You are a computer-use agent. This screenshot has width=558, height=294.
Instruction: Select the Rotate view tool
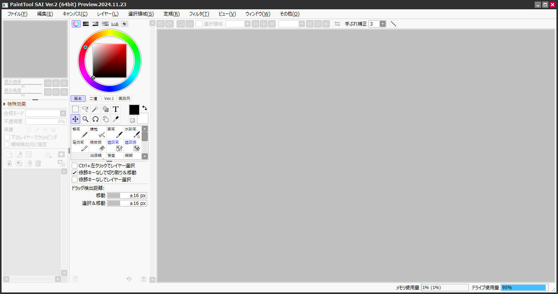[95, 119]
